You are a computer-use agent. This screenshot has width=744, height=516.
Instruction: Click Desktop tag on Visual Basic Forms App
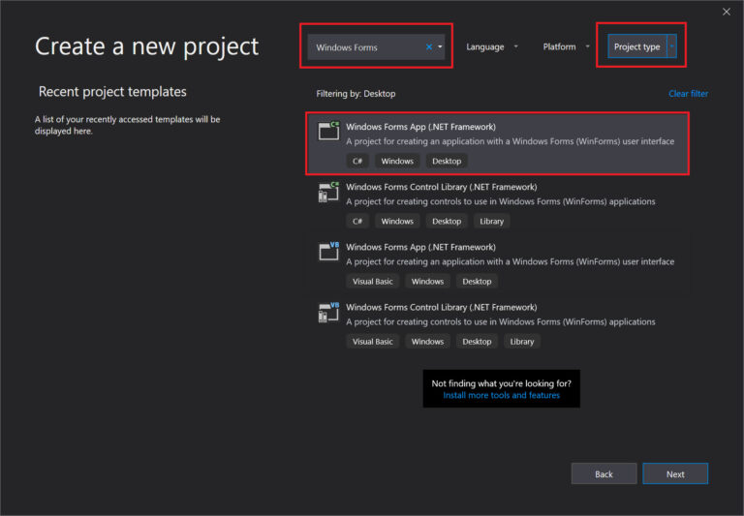[x=477, y=282]
